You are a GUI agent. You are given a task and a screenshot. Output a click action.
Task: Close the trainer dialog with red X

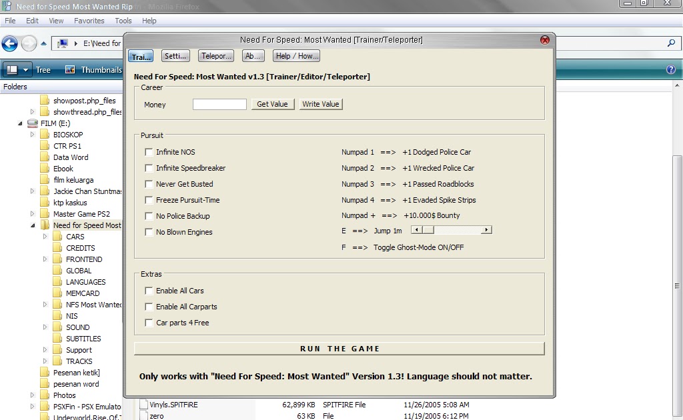(x=544, y=40)
